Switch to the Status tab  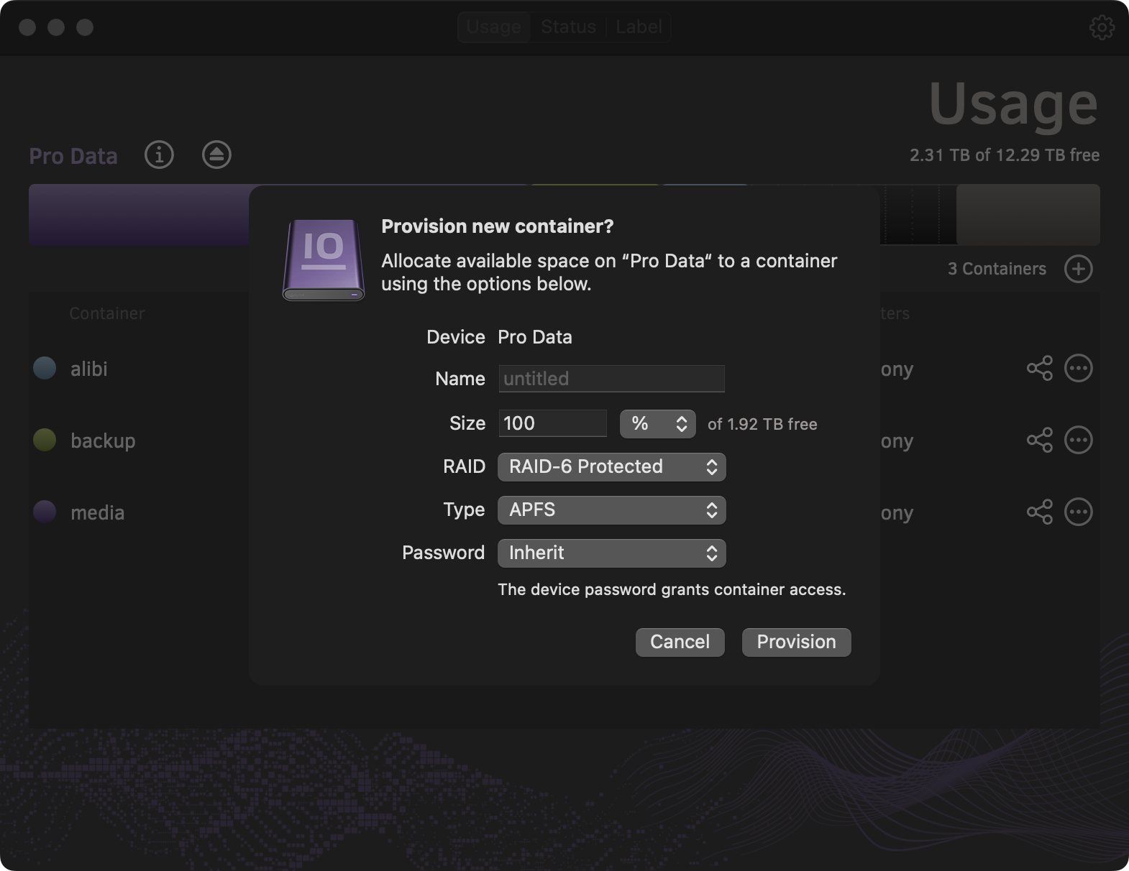568,27
